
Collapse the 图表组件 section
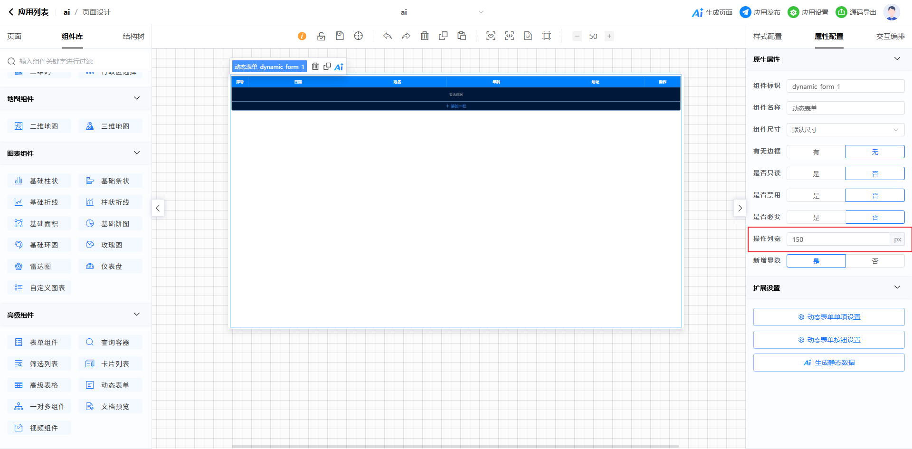(x=137, y=153)
